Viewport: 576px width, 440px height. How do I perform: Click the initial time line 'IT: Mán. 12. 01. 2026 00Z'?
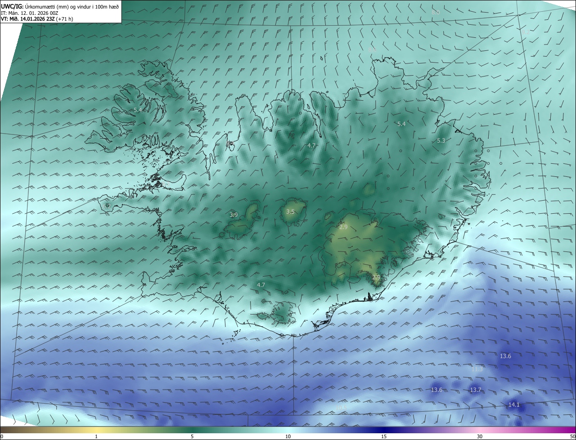tap(30, 13)
